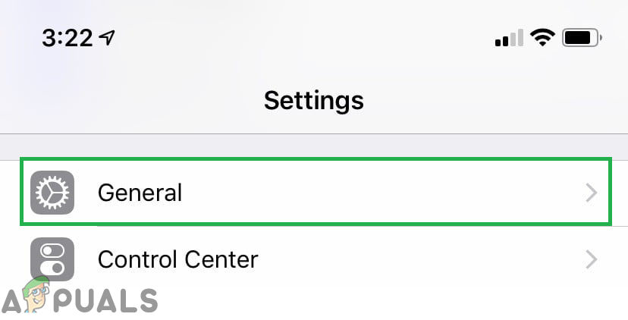Open the General settings label
Image resolution: width=628 pixels, height=320 pixels.
[x=140, y=193]
